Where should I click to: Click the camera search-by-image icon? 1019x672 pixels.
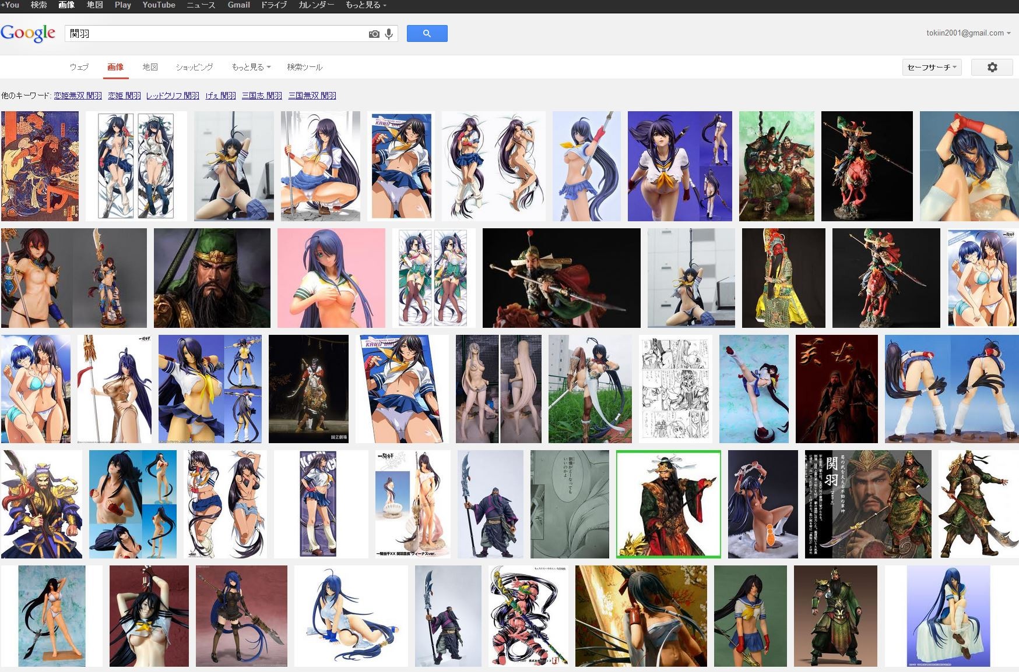pos(374,34)
